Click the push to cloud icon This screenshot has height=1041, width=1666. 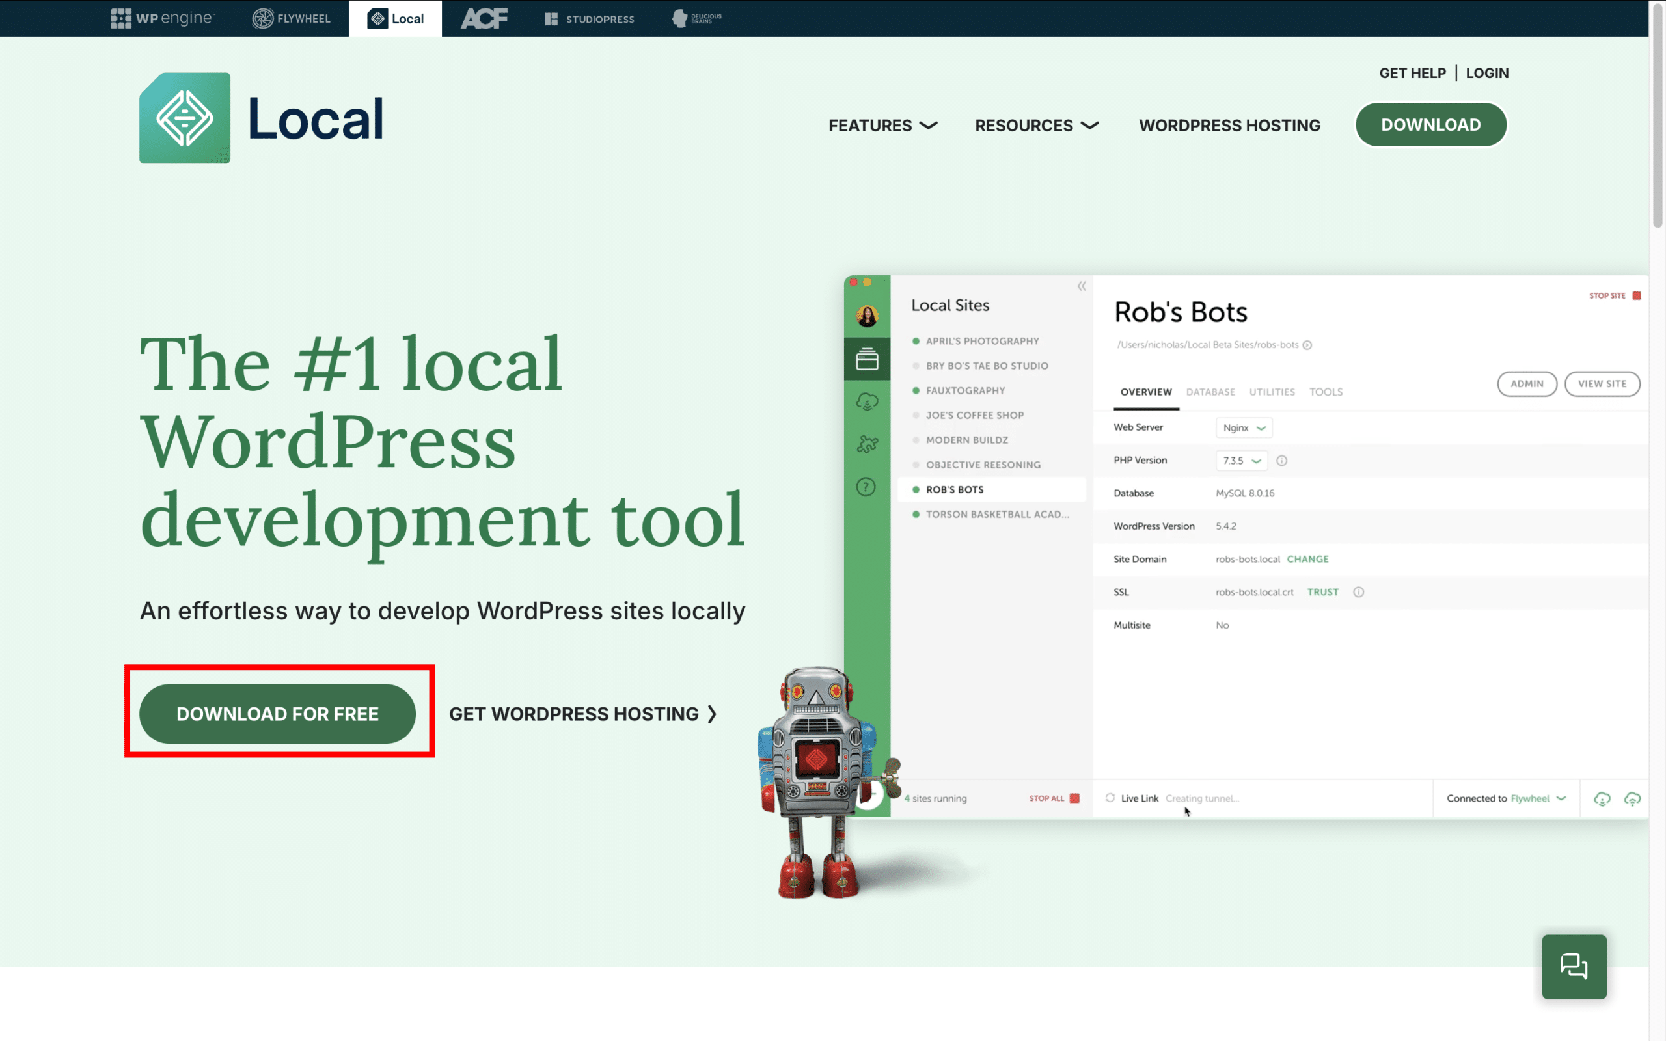click(1632, 799)
